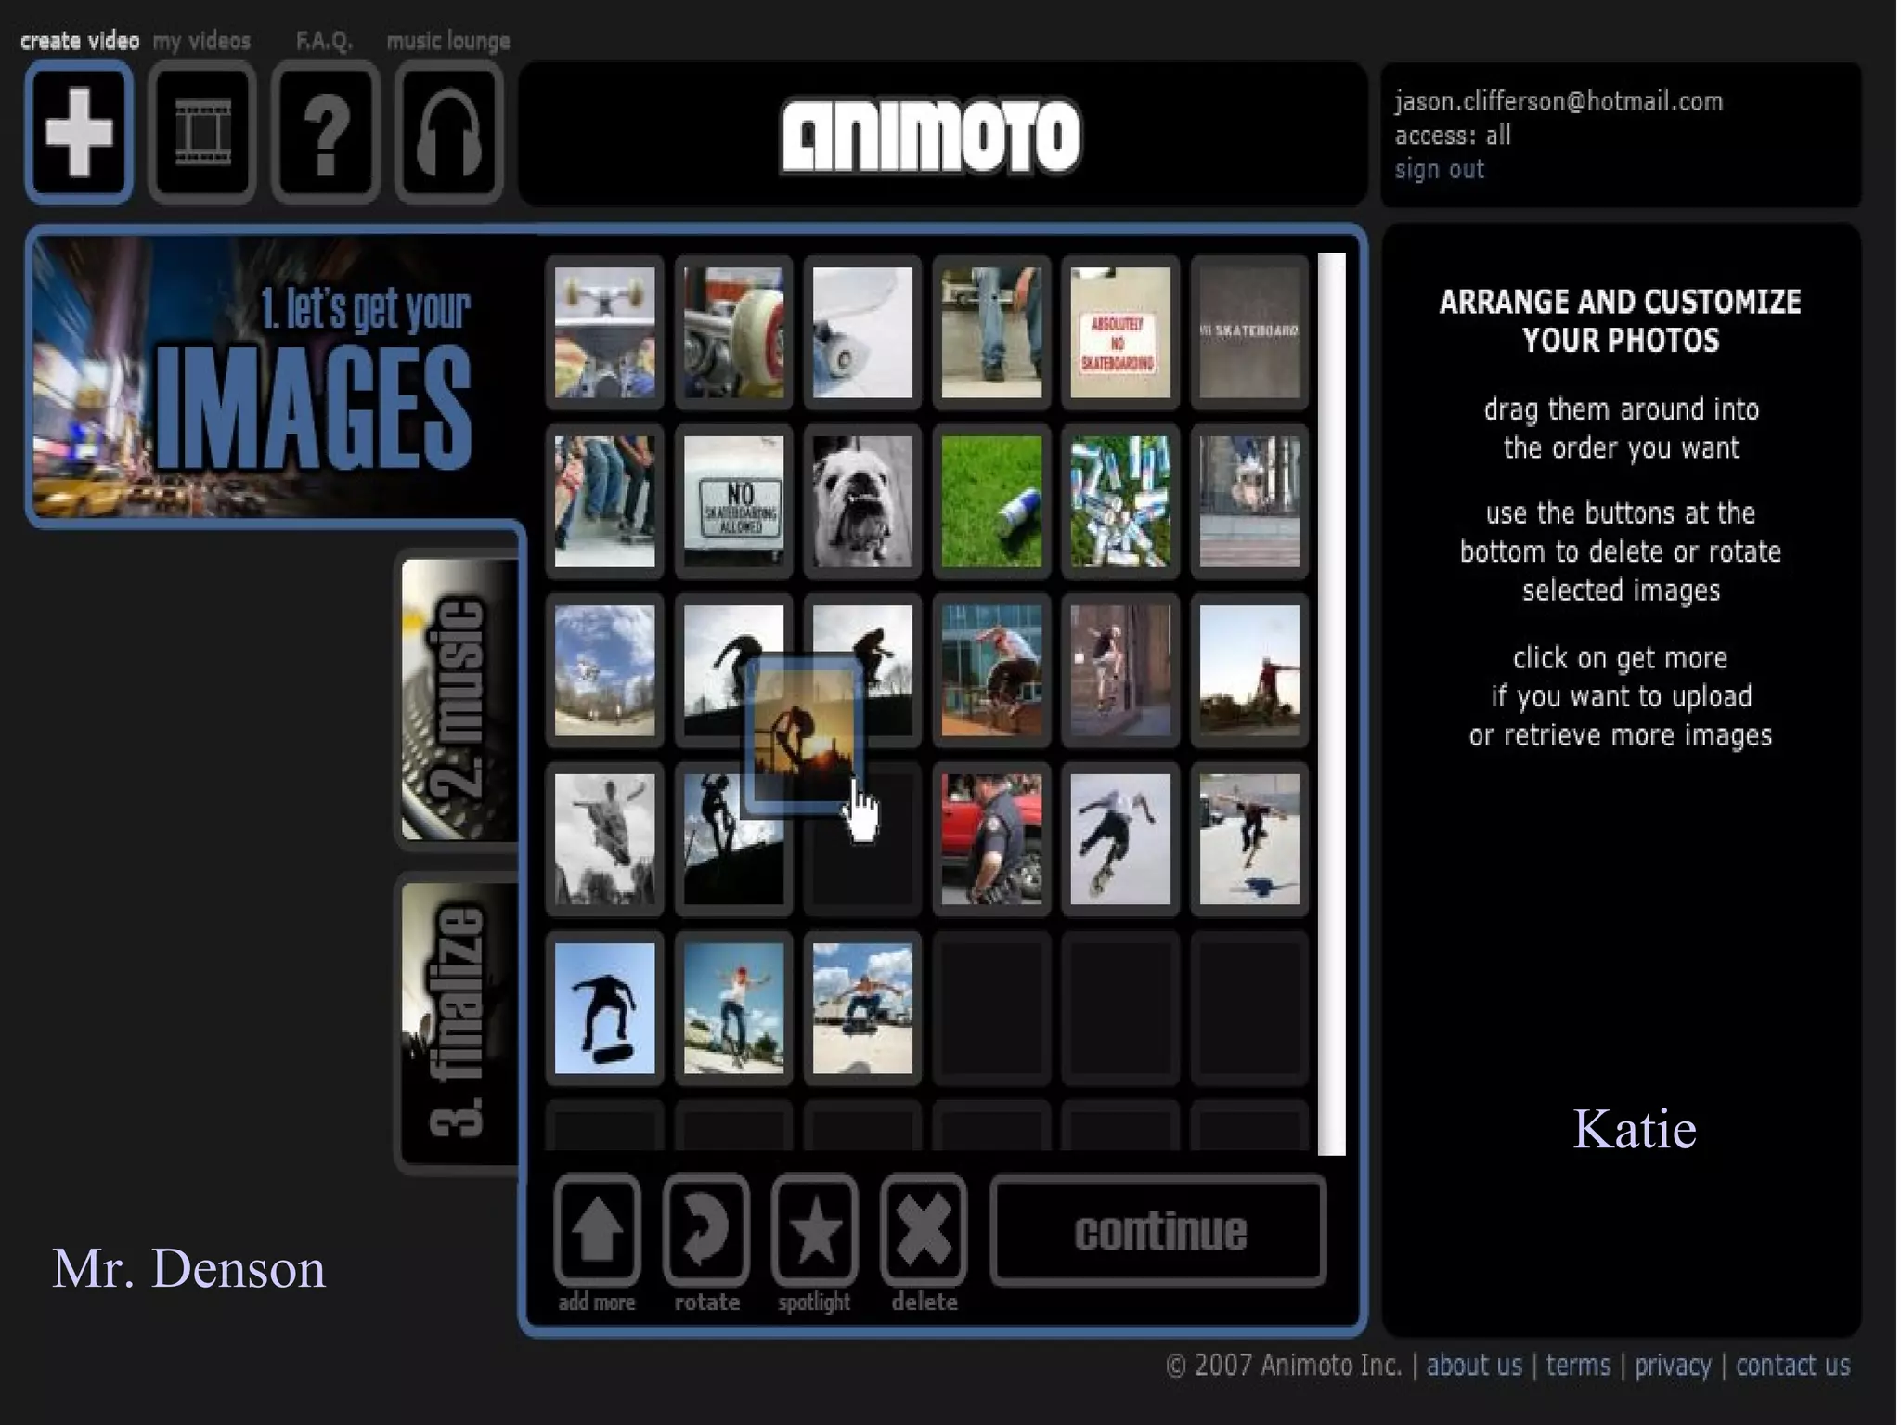Screen dimensions: 1901x1425
Task: Open music lounge headphones icon
Action: [x=449, y=133]
